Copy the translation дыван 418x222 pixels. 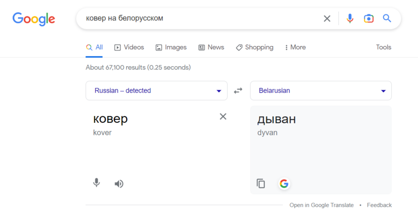coord(261,183)
